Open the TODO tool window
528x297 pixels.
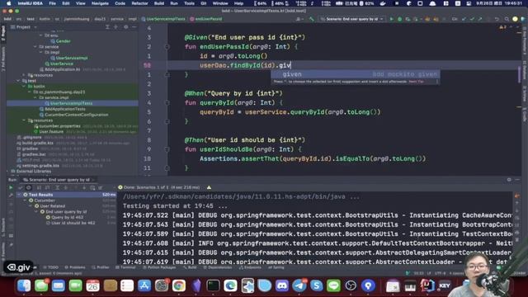[51, 267]
